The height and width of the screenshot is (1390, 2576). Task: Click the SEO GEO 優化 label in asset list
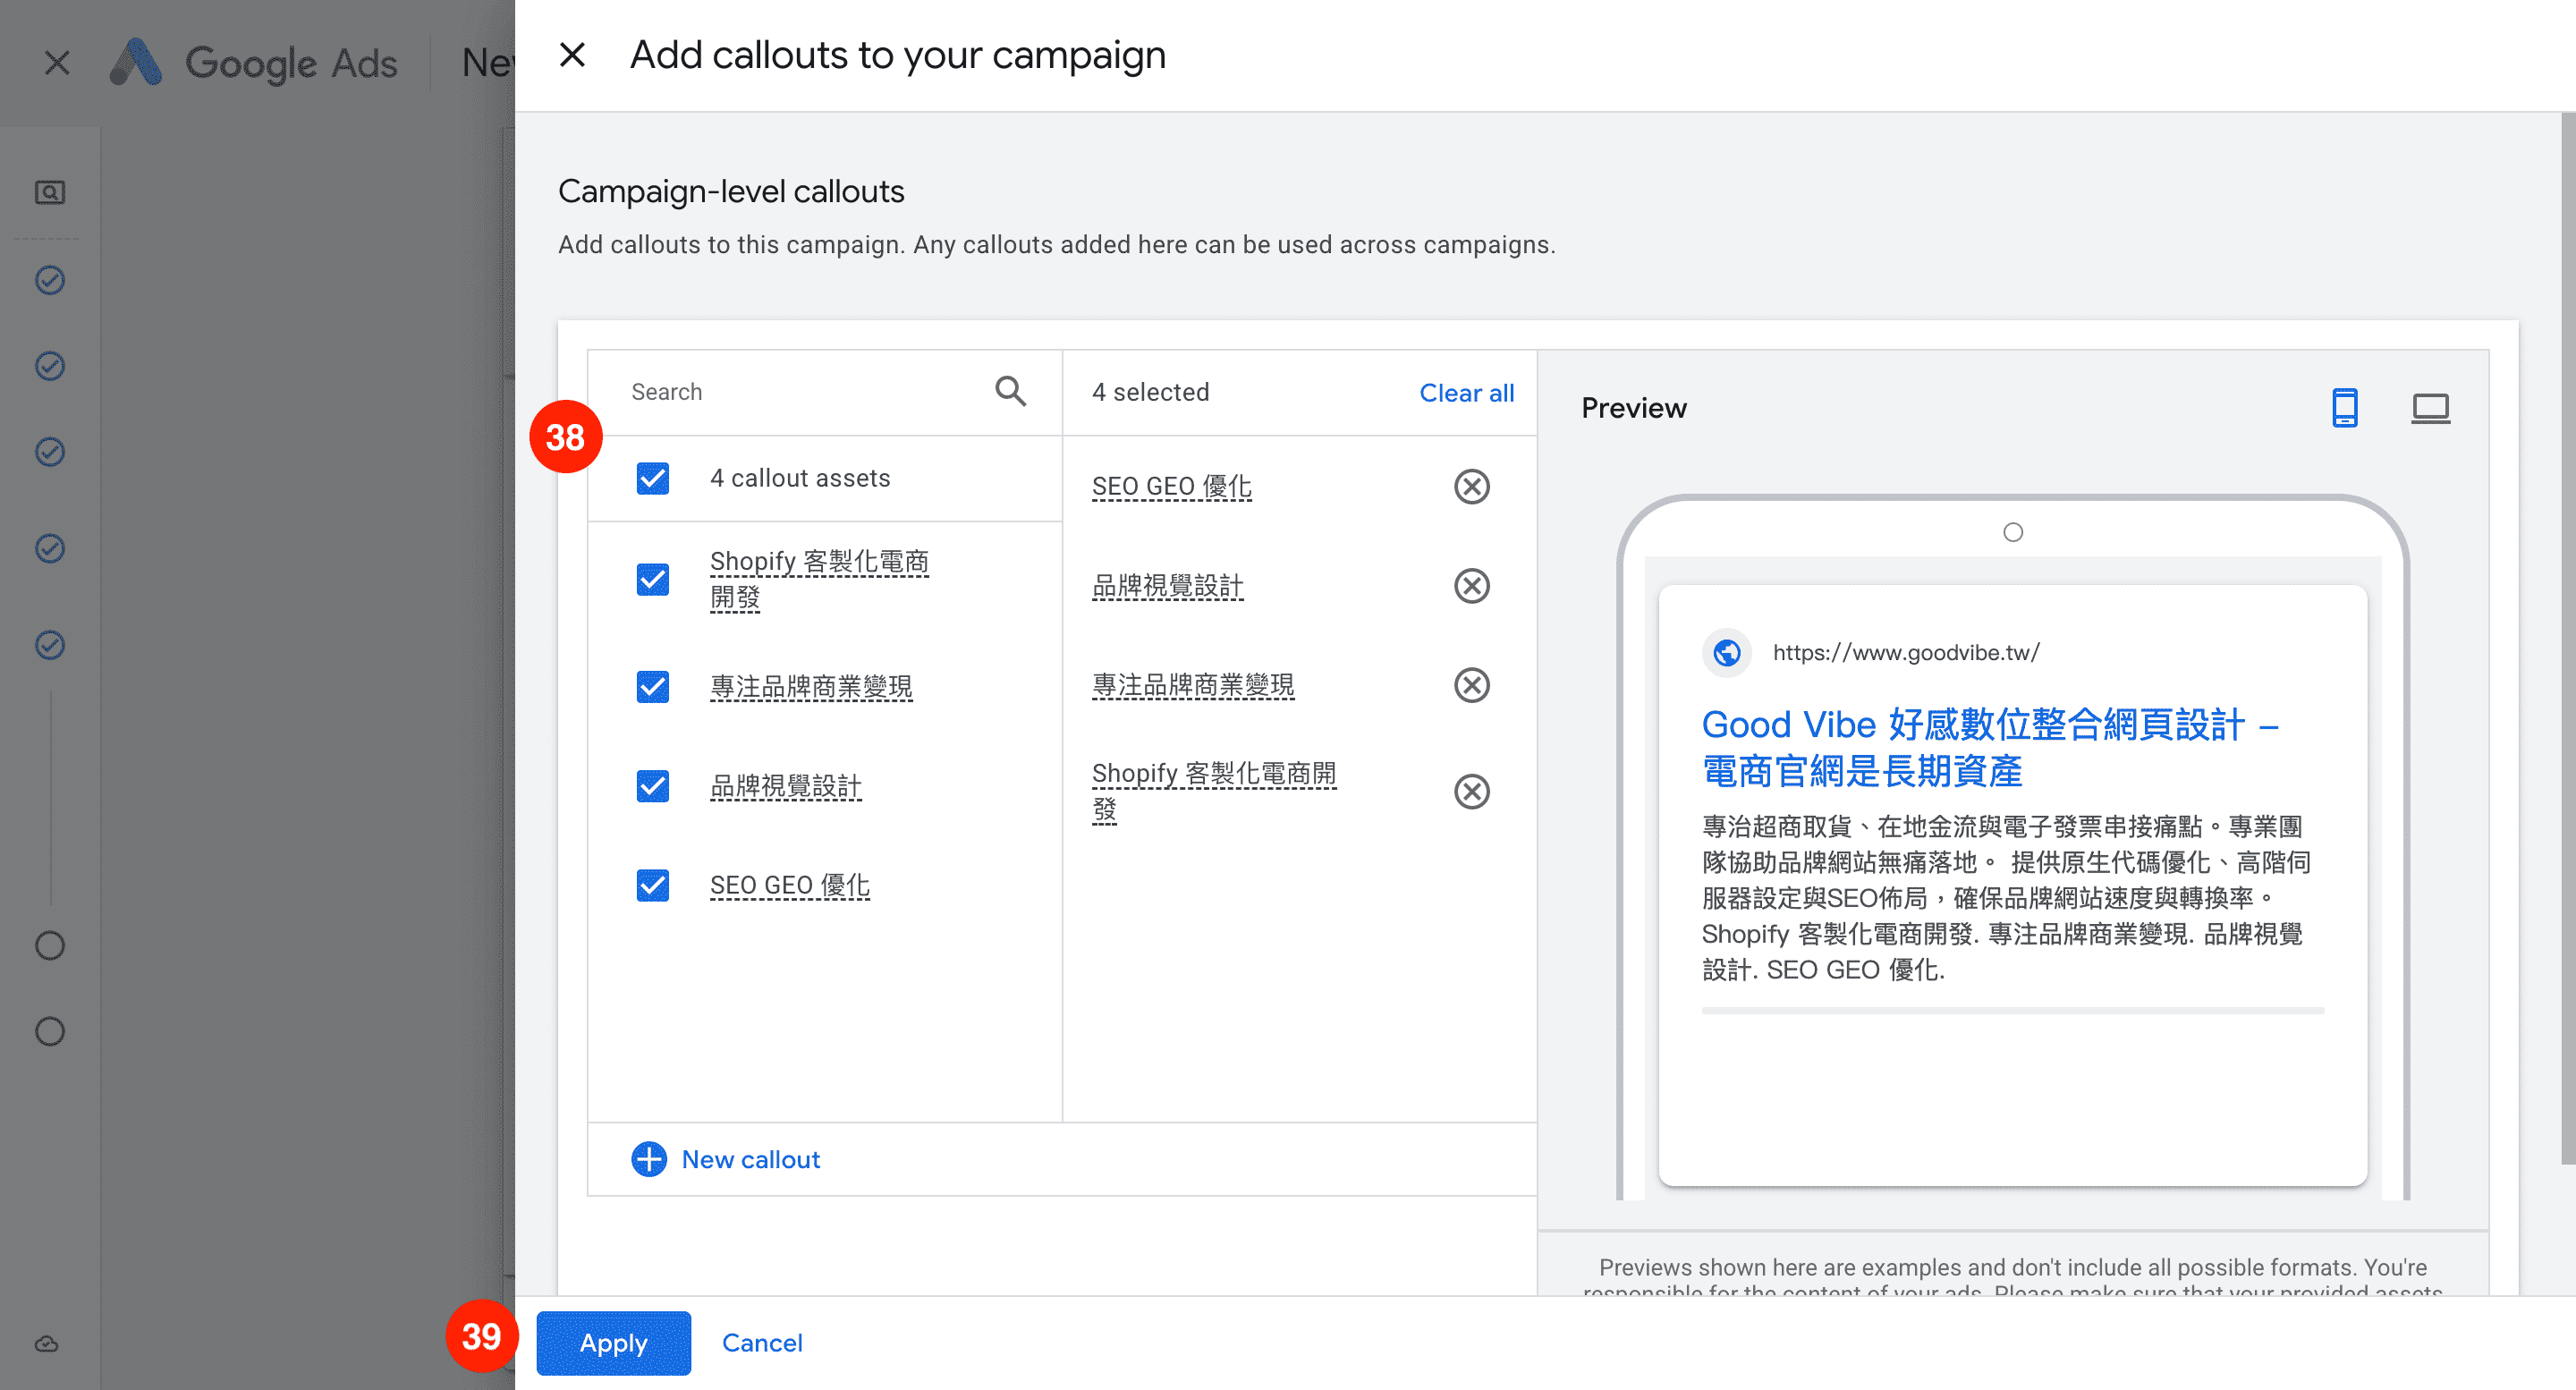click(790, 885)
